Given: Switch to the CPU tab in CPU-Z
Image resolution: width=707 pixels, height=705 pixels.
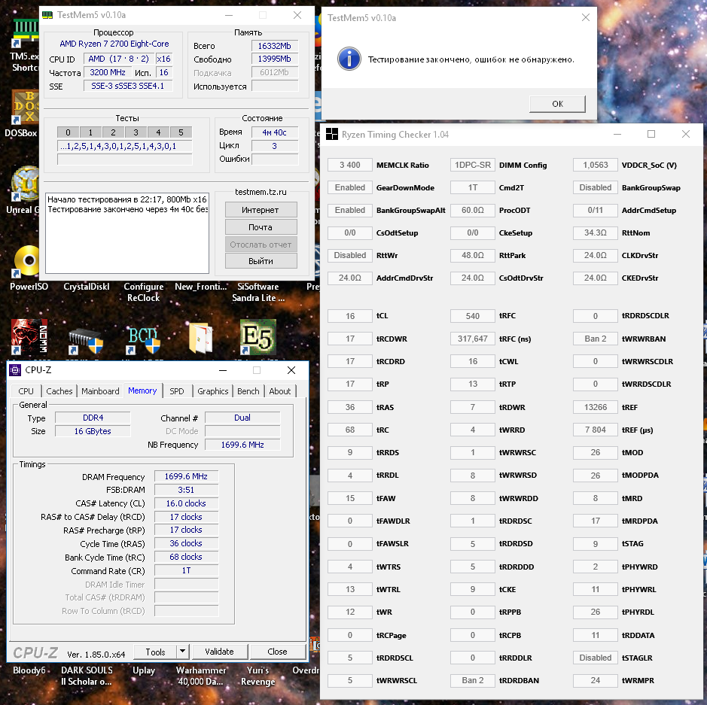Looking at the screenshot, I should [x=26, y=391].
